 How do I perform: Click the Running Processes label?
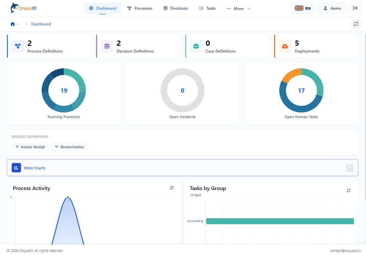point(64,117)
